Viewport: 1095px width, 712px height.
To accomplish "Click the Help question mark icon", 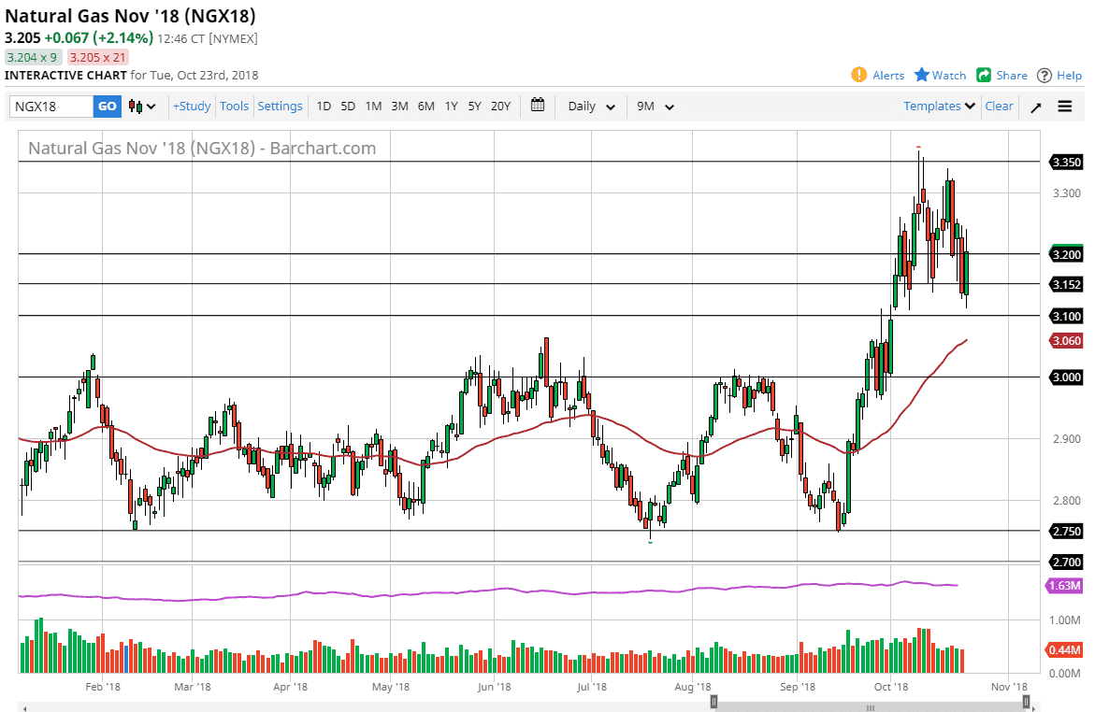I will (x=1044, y=76).
